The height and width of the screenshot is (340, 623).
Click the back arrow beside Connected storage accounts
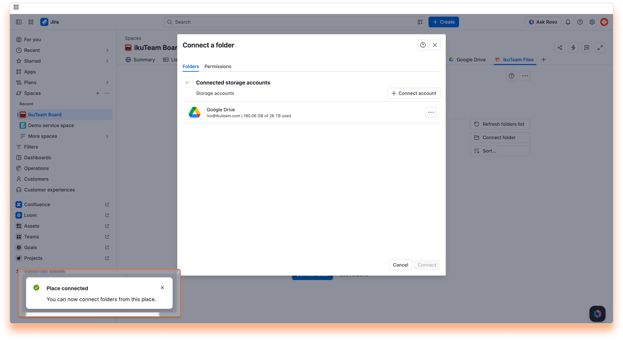pyautogui.click(x=188, y=82)
